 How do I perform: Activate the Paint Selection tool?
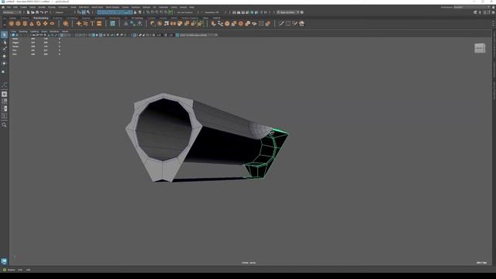point(4,49)
